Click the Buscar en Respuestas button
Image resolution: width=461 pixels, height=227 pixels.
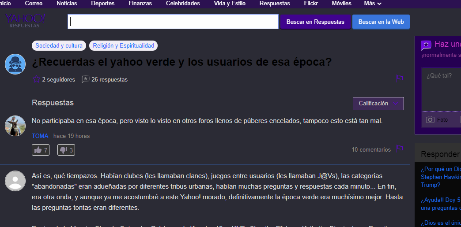pyautogui.click(x=315, y=22)
